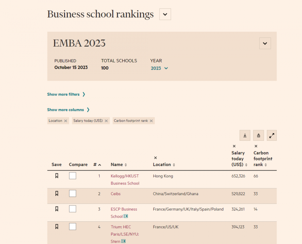
Task: Bookmark Trium: HEC Paris/LSE/NYU: Stern
Action: click(x=57, y=226)
